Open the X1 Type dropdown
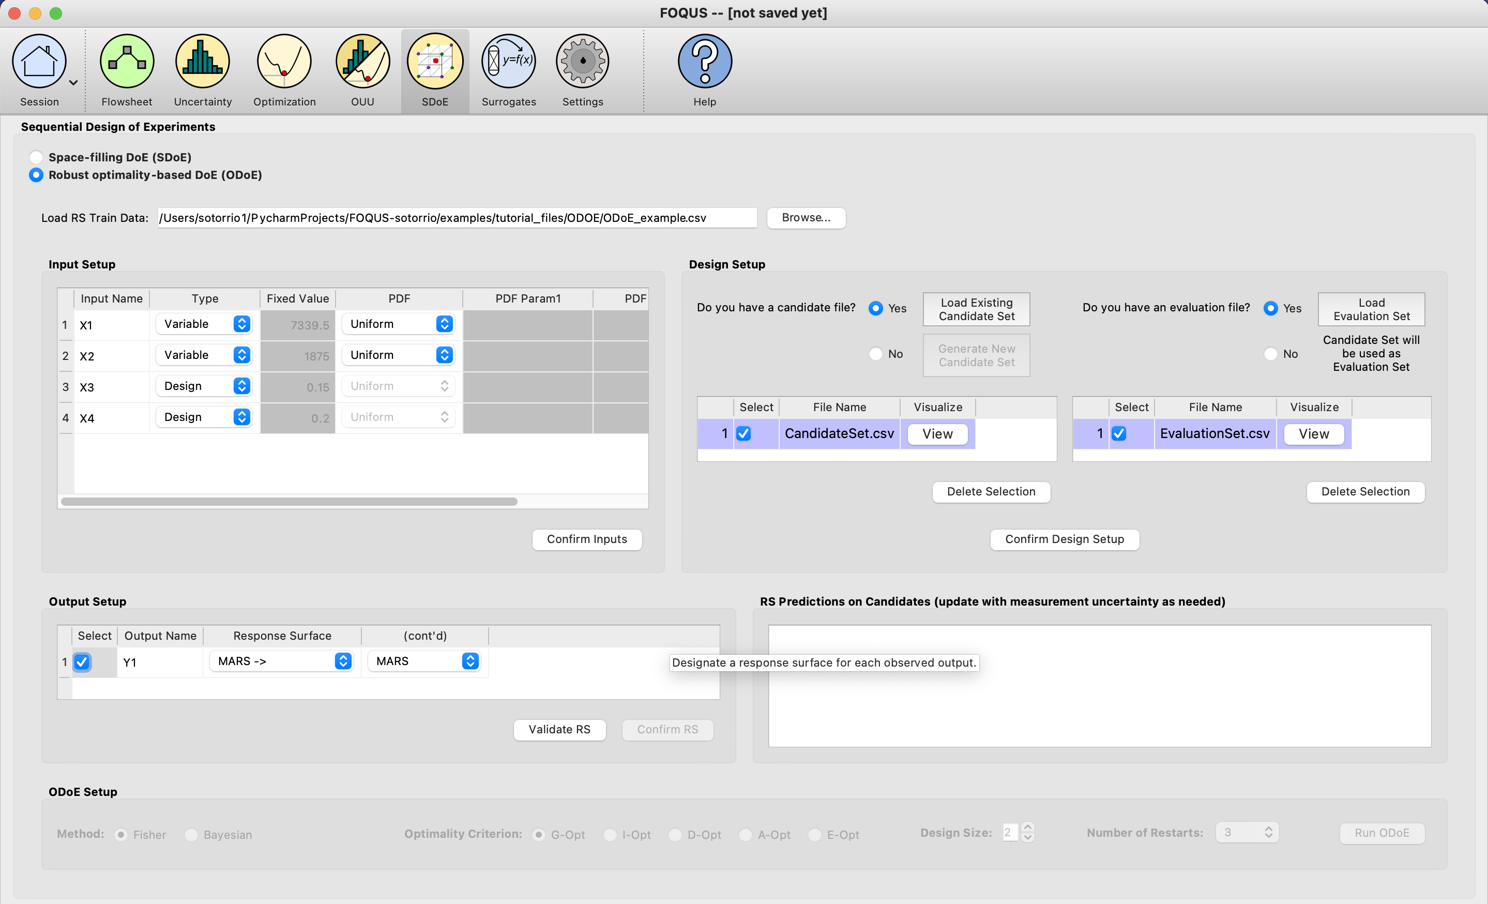 pyautogui.click(x=204, y=324)
